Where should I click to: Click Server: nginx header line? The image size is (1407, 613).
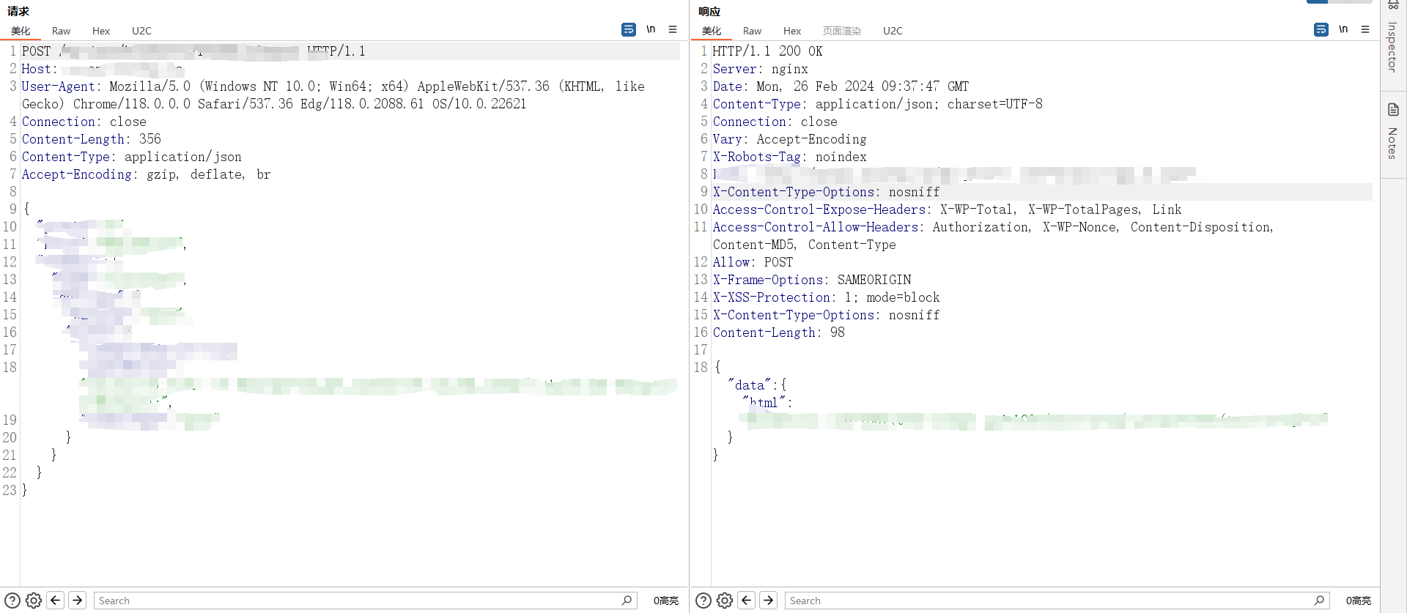click(761, 69)
